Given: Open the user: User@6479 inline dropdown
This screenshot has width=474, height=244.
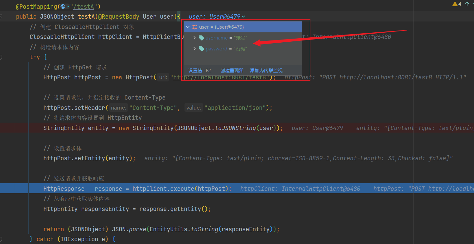Looking at the screenshot, I should 243,16.
